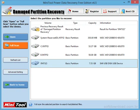Click the C:(NTFS) drive icon
Screen dimensions: 140x110
(35, 46)
